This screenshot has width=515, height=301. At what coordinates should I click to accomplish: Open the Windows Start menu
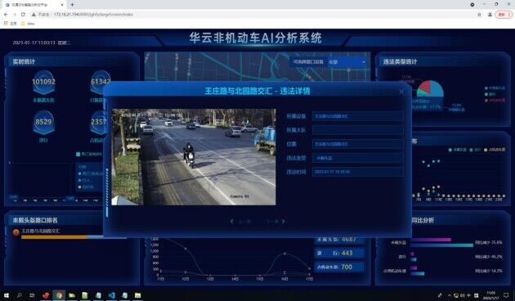pos(6,295)
